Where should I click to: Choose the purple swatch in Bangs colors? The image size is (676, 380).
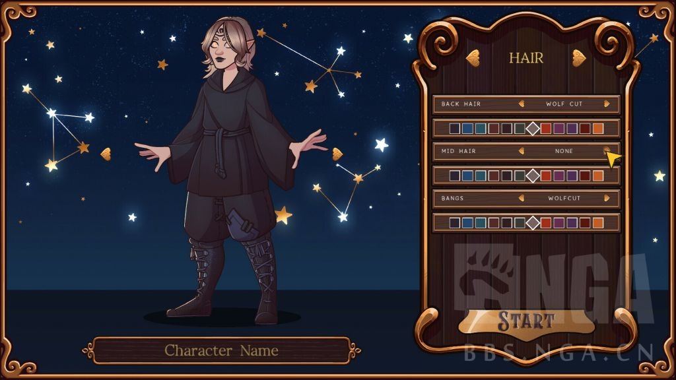click(x=572, y=223)
